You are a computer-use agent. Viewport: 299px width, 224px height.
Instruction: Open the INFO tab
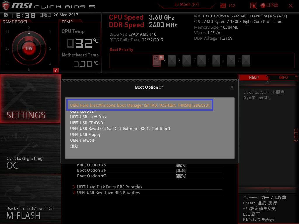283,77
